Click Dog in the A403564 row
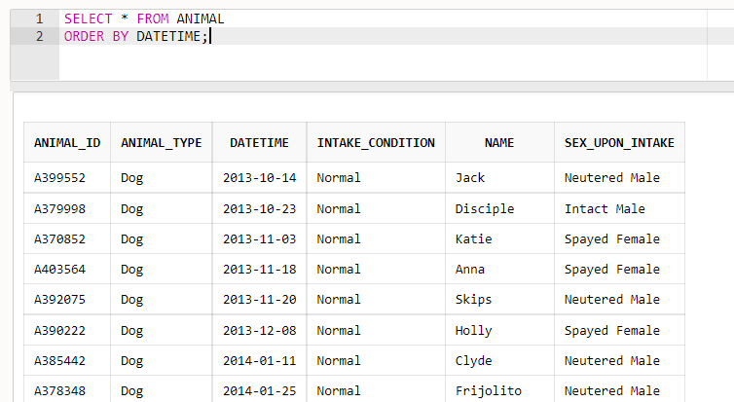734x402 pixels. pyautogui.click(x=132, y=269)
